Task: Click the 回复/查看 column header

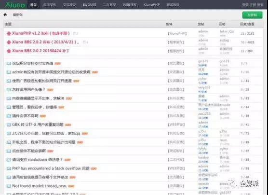Action: pos(247,24)
